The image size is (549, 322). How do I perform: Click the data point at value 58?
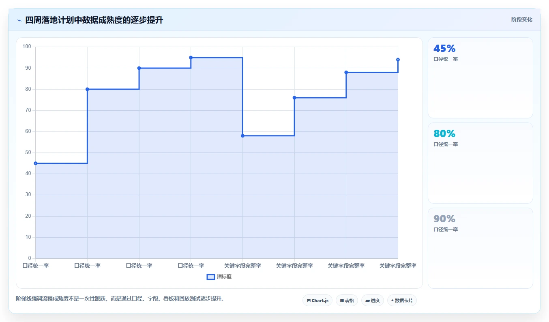pos(242,136)
